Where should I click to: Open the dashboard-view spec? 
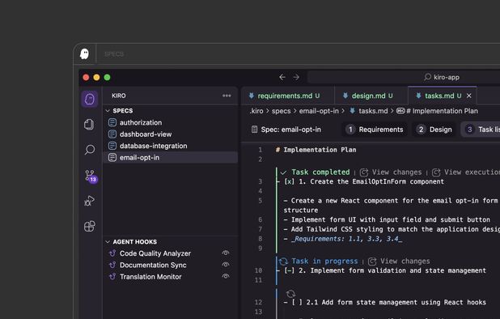pos(171,134)
